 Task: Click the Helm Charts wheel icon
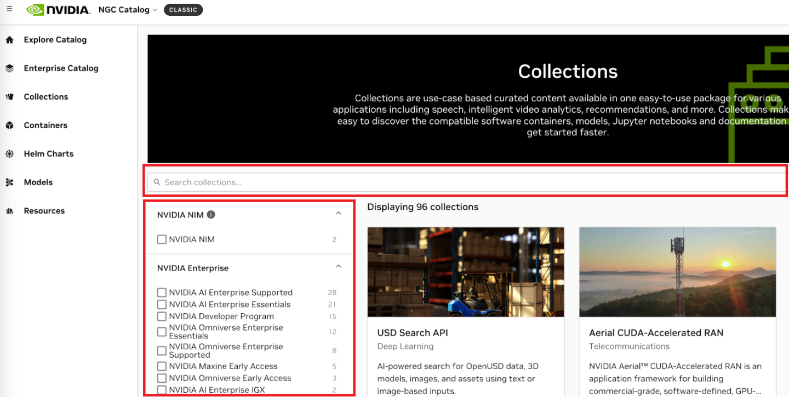[9, 154]
